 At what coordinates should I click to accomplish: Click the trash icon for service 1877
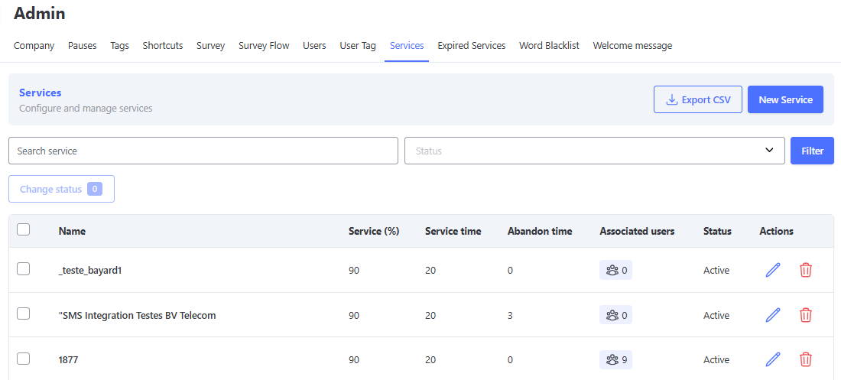pyautogui.click(x=806, y=359)
